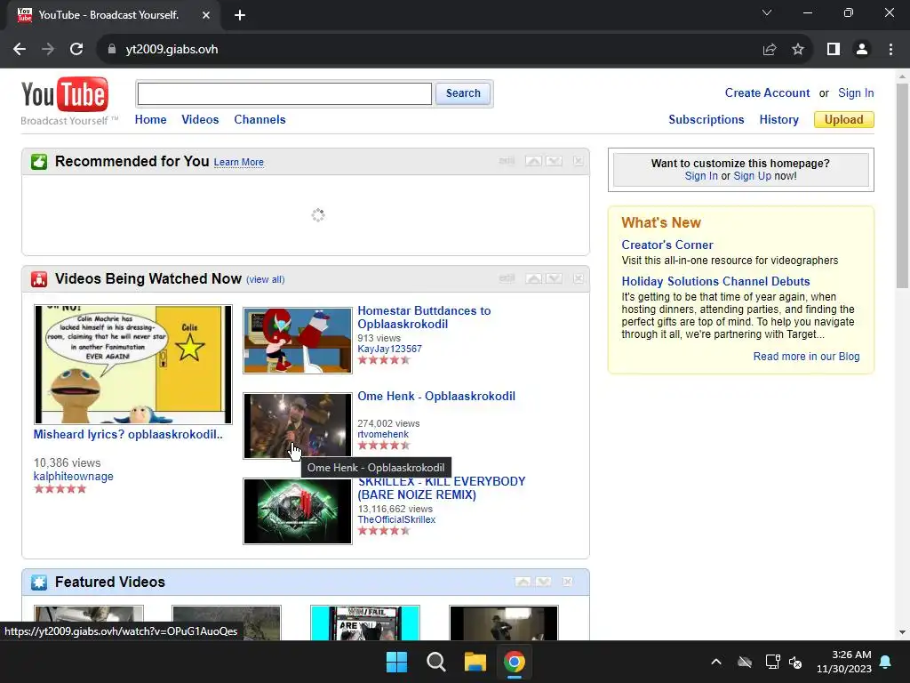
Task: Bookmark this page with the star icon
Action: [798, 50]
